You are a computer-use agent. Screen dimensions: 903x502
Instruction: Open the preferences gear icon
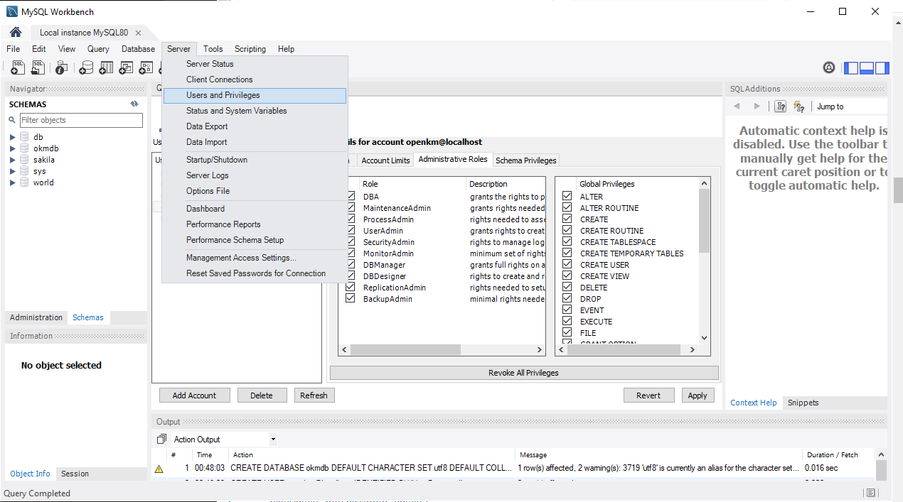click(x=829, y=68)
